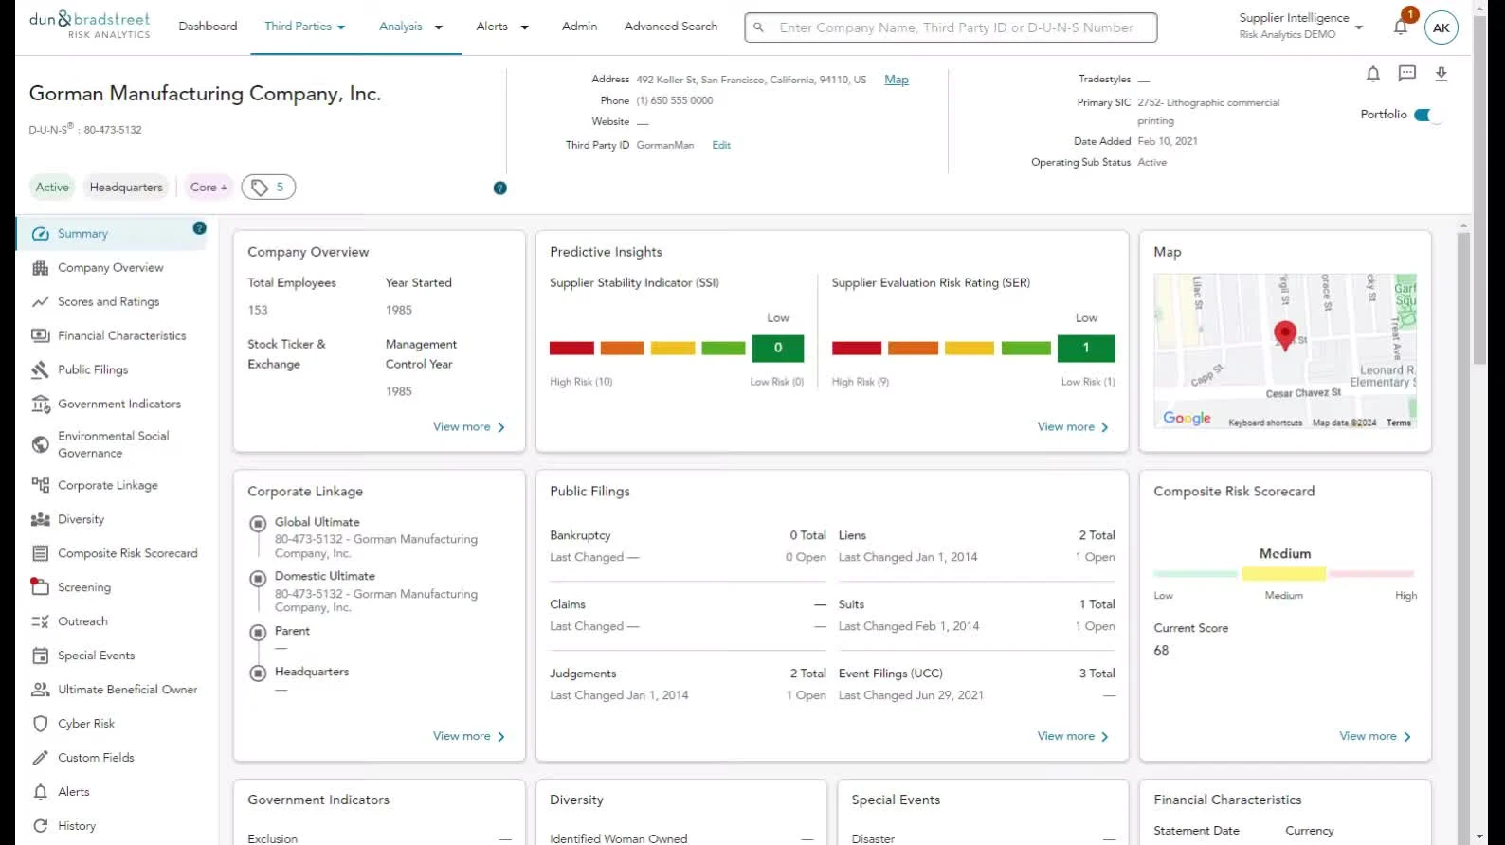This screenshot has height=845, width=1505.
Task: Click the alert bell icon near Portfolio
Action: [1372, 74]
